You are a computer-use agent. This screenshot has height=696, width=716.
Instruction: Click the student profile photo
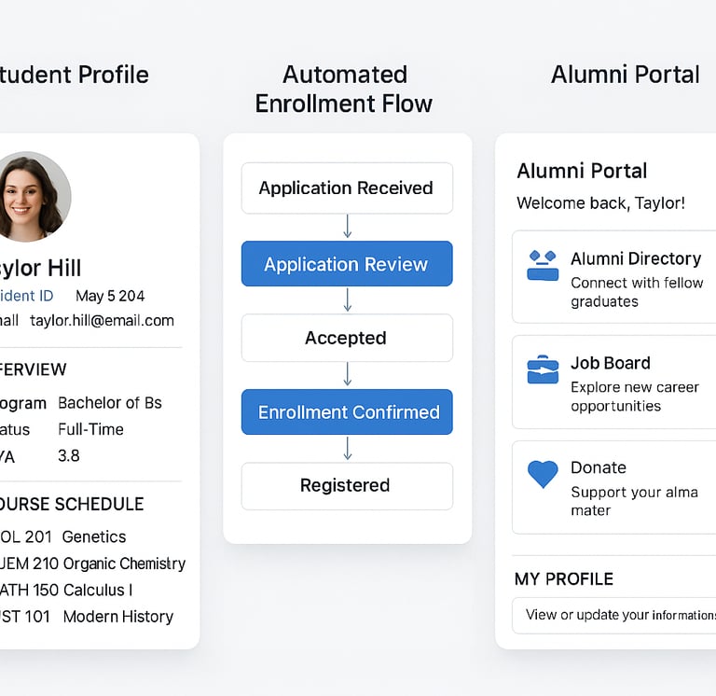tap(33, 197)
